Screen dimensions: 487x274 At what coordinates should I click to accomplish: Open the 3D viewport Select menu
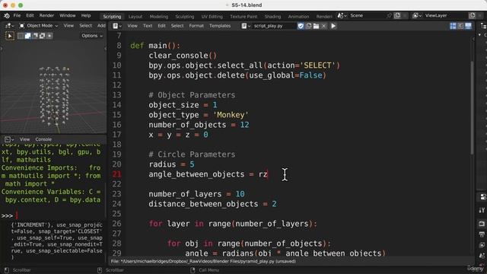coord(85,26)
